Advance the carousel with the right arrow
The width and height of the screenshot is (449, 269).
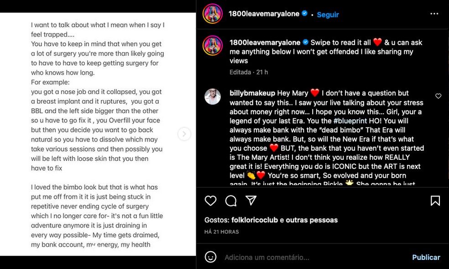[x=184, y=134]
